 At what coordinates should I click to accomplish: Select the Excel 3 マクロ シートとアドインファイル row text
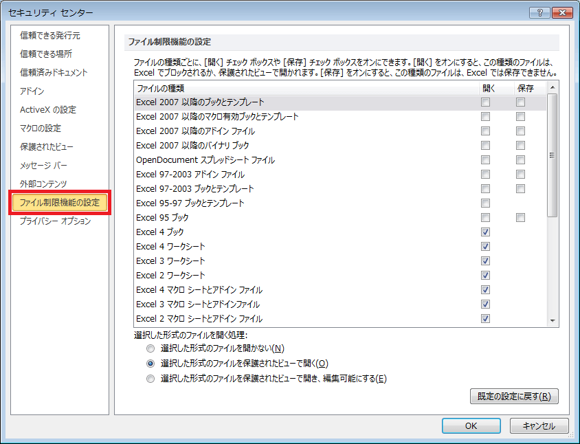click(198, 304)
